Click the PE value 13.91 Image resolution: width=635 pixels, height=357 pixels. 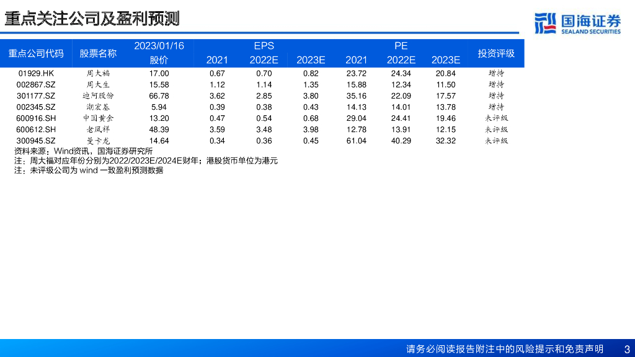coord(401,130)
